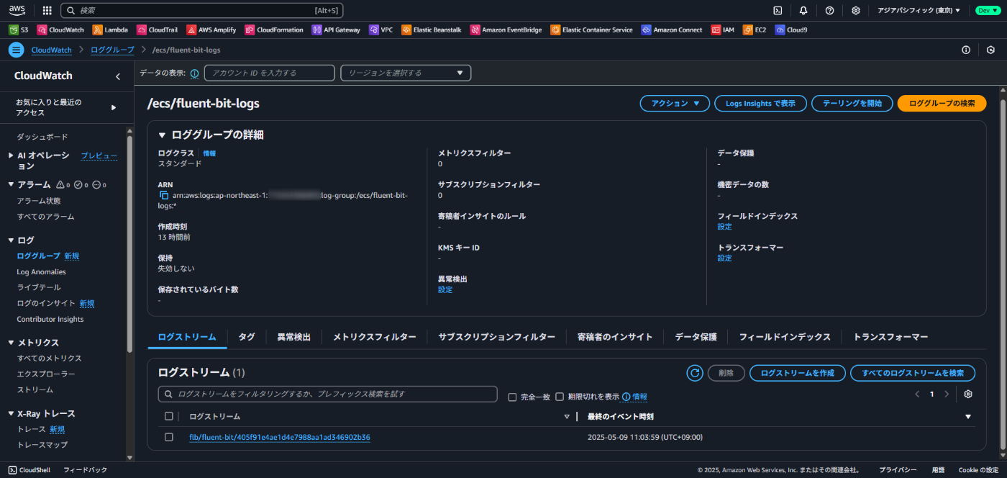This screenshot has height=478, width=1007.
Task: Open the help panel with the question mark icon
Action: (829, 10)
